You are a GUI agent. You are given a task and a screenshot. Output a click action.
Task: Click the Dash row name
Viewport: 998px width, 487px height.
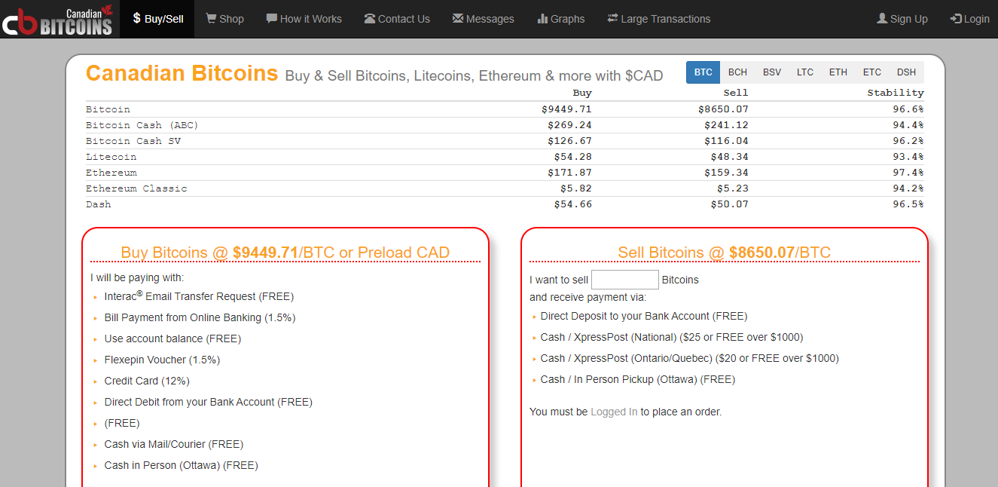(x=99, y=204)
